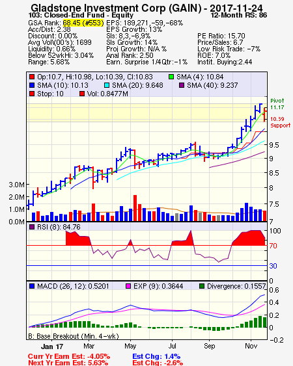
Task: Click the 'Vol: 0.8477M' legend text
Action: [x=107, y=94]
